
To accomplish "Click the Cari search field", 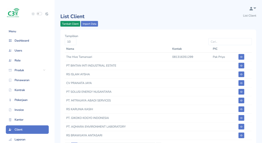I will 230,42.
